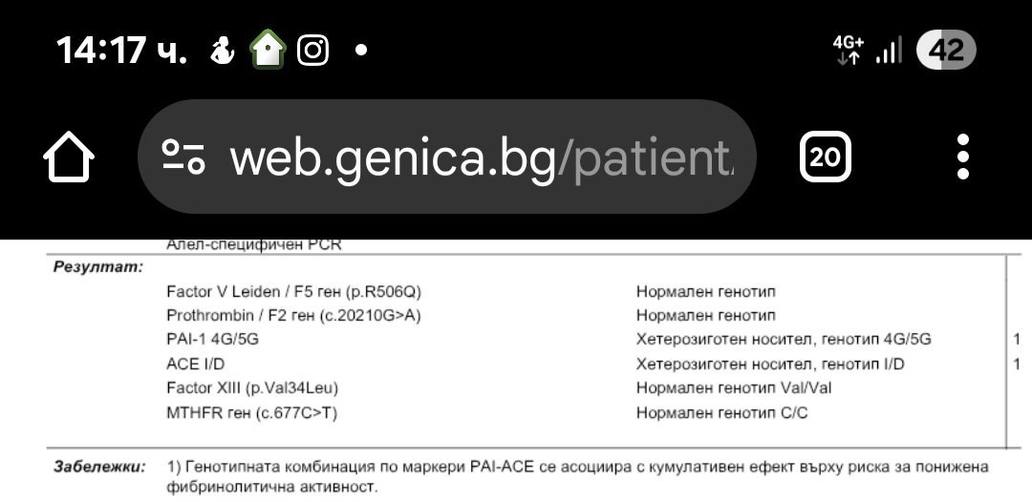Open the Chrome three-dot menu
Image resolution: width=1032 pixels, height=502 pixels.
click(962, 157)
